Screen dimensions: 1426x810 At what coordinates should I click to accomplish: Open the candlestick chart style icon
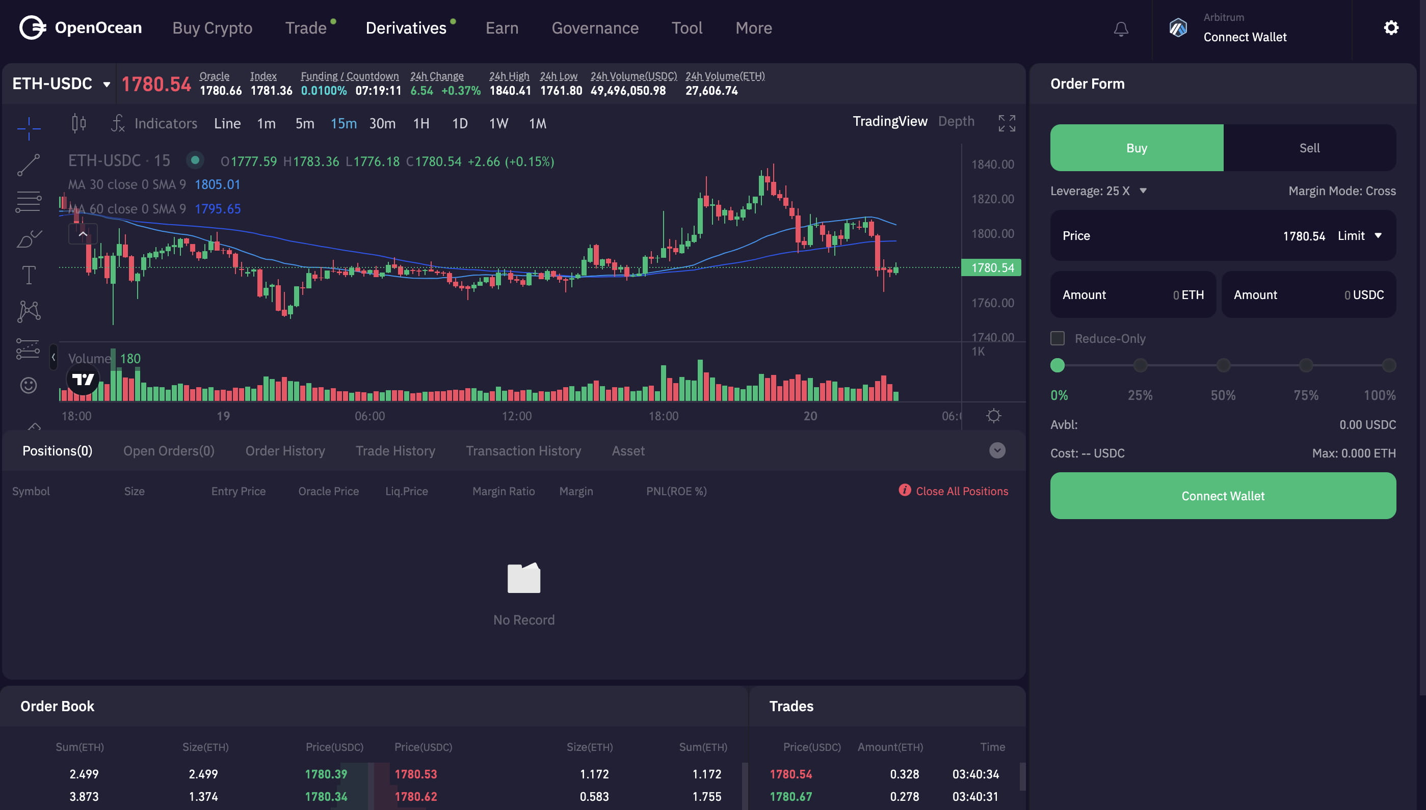tap(79, 123)
